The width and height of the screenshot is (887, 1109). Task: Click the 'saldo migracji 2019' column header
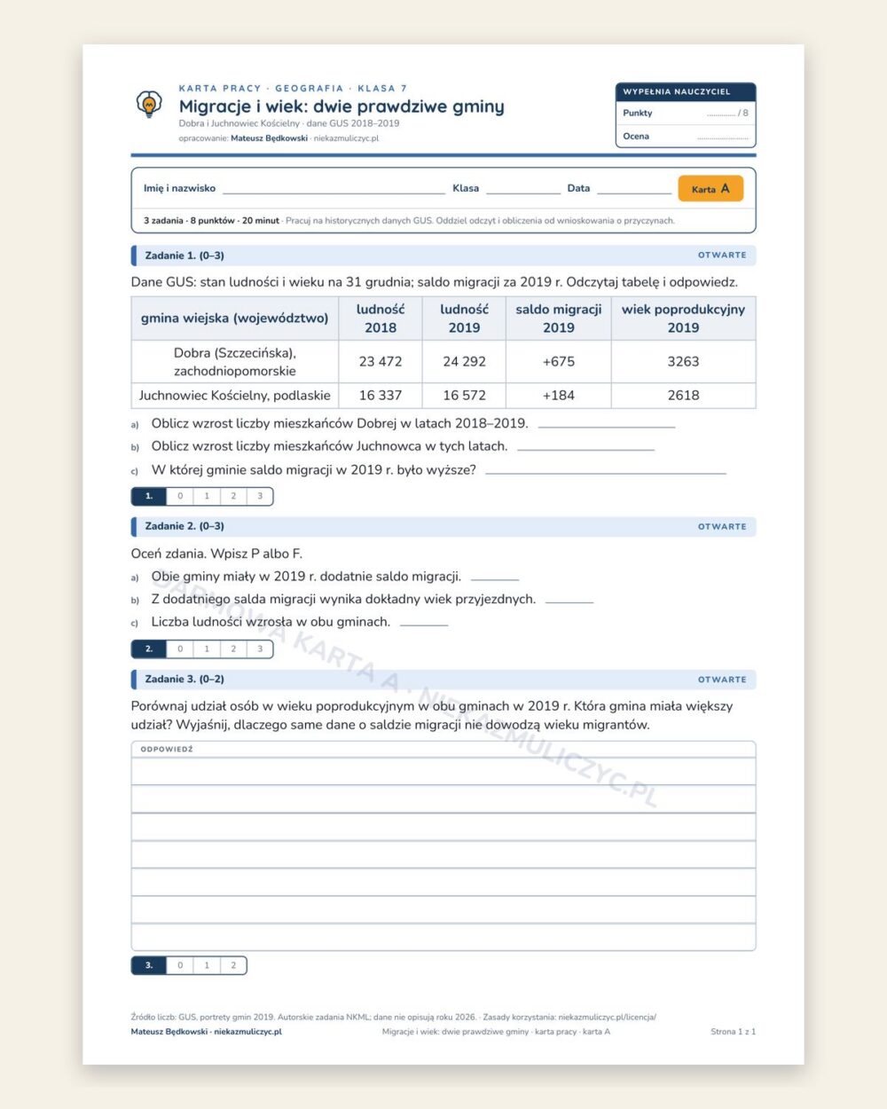pyautogui.click(x=559, y=319)
